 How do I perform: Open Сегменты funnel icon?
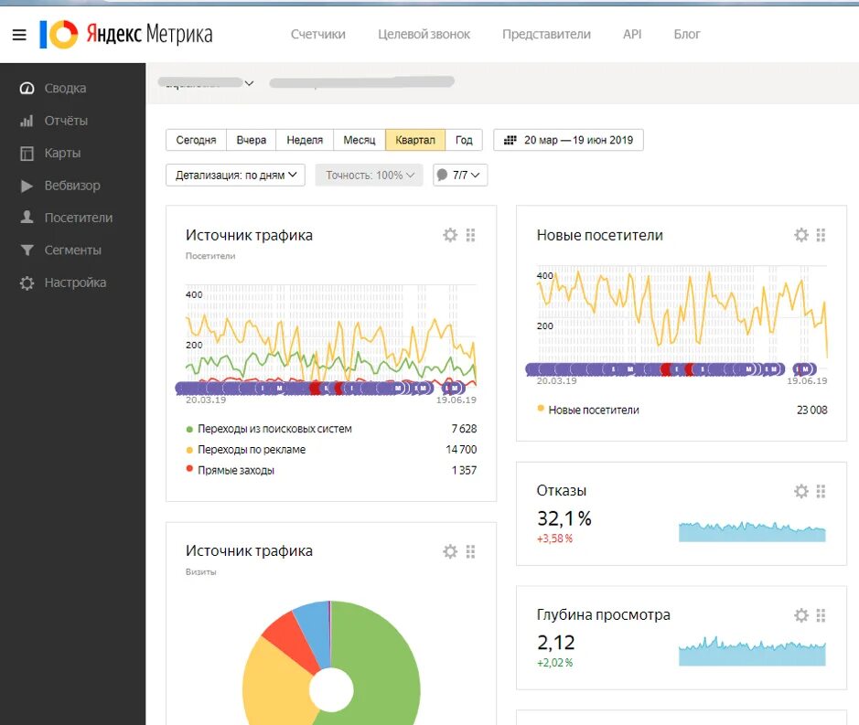pyautogui.click(x=27, y=251)
